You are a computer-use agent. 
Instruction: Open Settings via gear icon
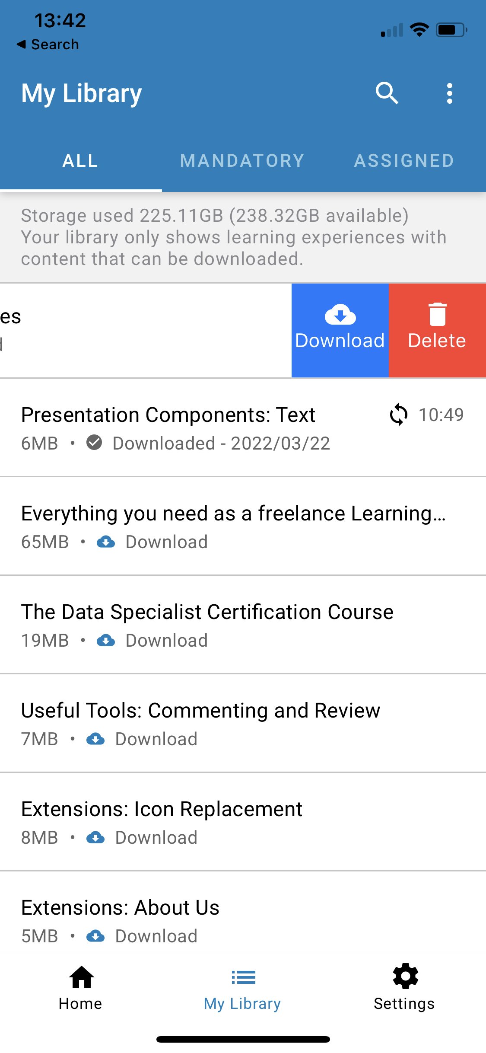point(404,990)
